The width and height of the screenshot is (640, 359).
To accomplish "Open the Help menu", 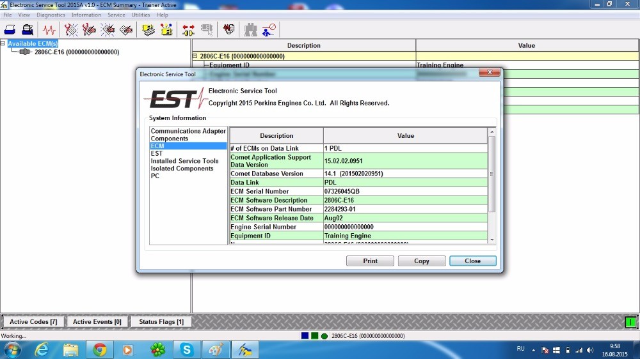I will [x=162, y=15].
